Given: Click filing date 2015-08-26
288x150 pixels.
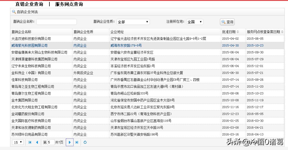Looking at the screenshot, I should [255, 80].
